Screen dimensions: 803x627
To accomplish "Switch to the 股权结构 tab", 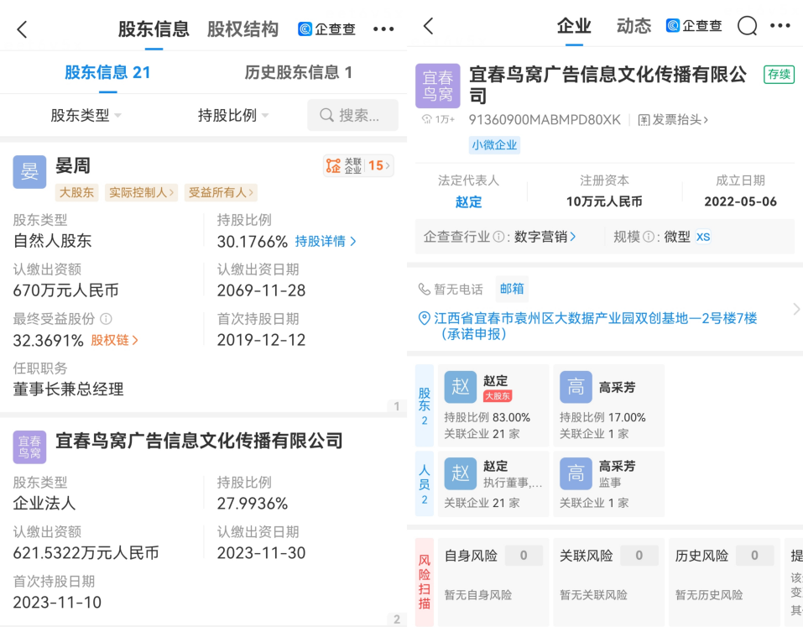I will coord(242,29).
